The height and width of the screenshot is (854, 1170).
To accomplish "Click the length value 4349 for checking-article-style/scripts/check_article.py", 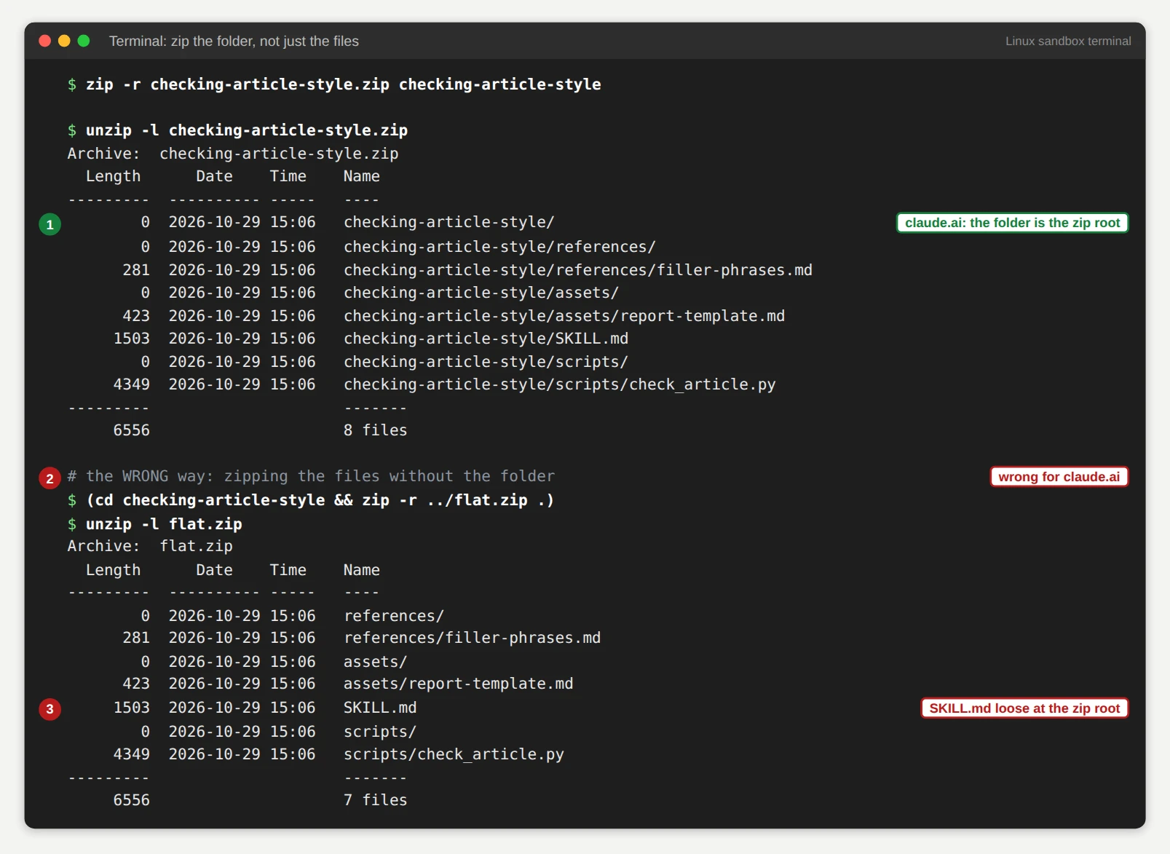I will click(132, 384).
